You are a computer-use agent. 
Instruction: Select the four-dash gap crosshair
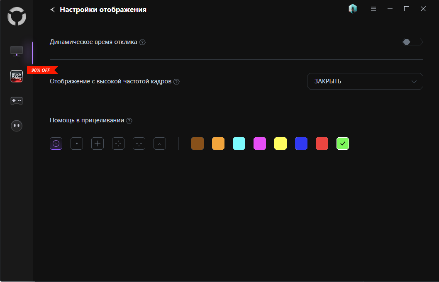coord(118,143)
